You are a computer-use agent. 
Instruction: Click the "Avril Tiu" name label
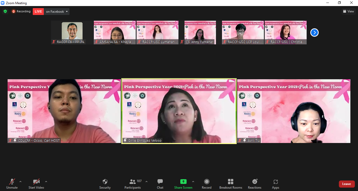pyautogui.click(x=254, y=141)
